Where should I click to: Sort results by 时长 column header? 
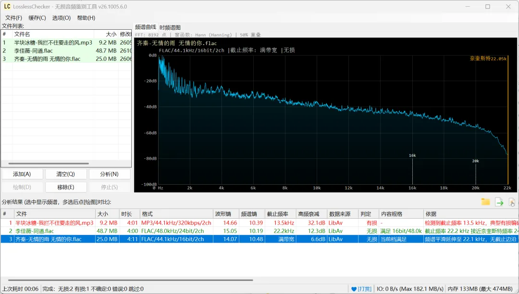[x=129, y=214]
